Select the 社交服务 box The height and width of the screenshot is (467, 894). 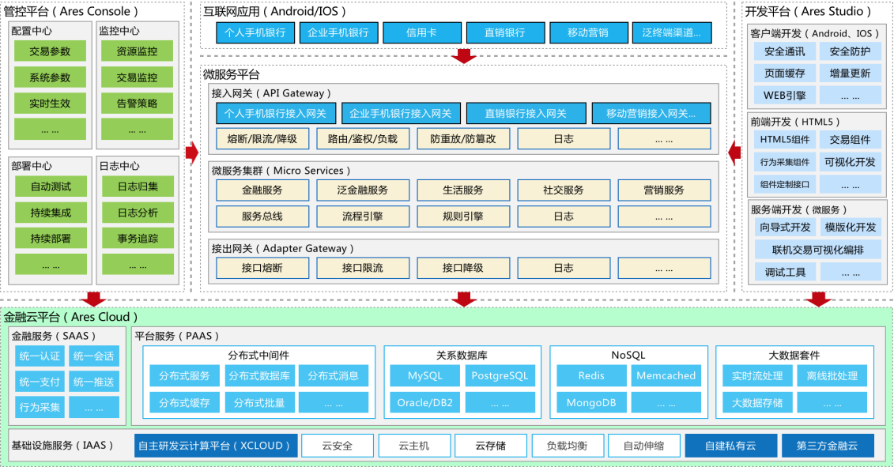564,190
